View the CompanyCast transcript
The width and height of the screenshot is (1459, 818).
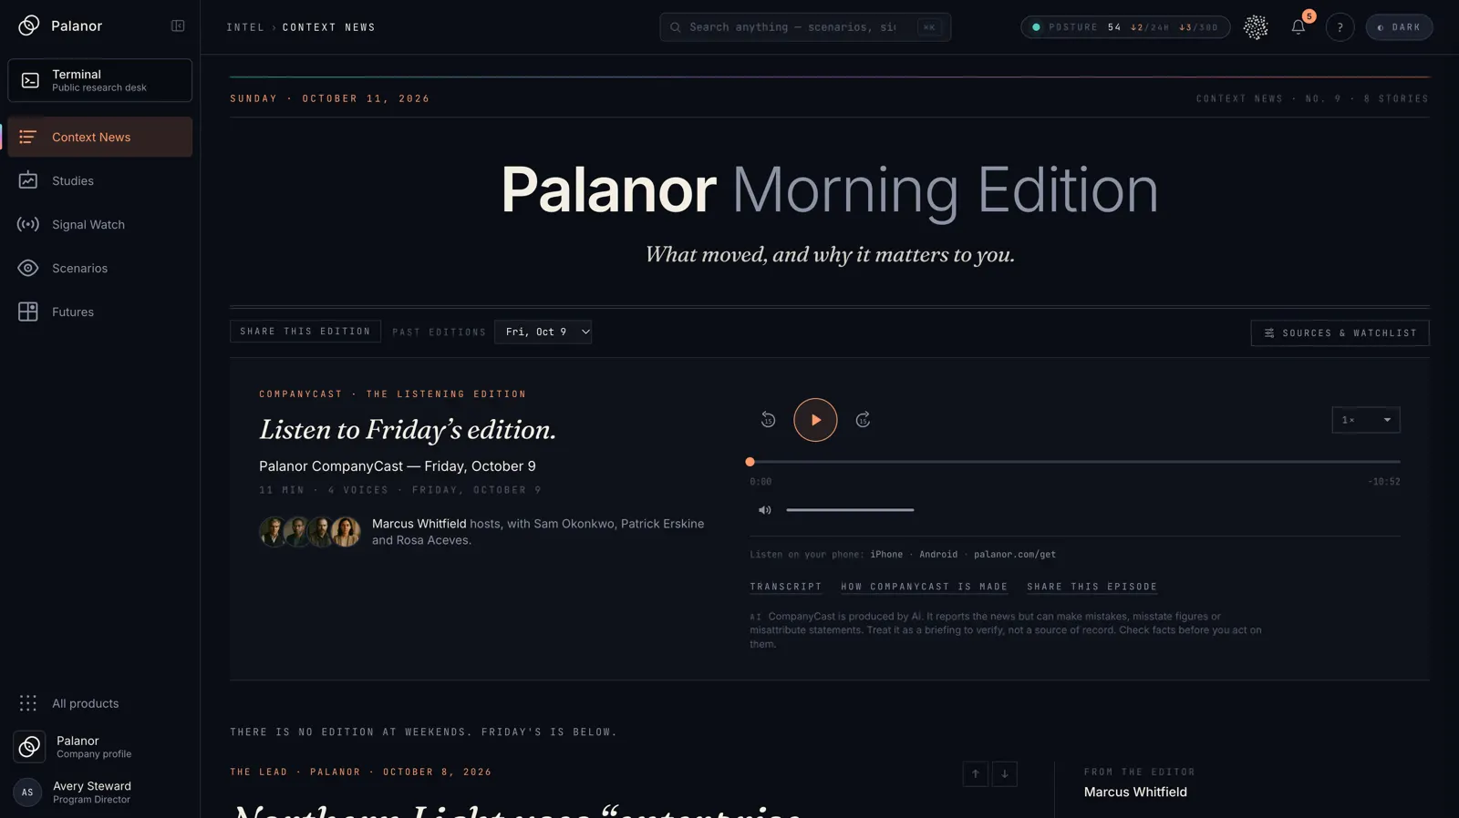786,588
